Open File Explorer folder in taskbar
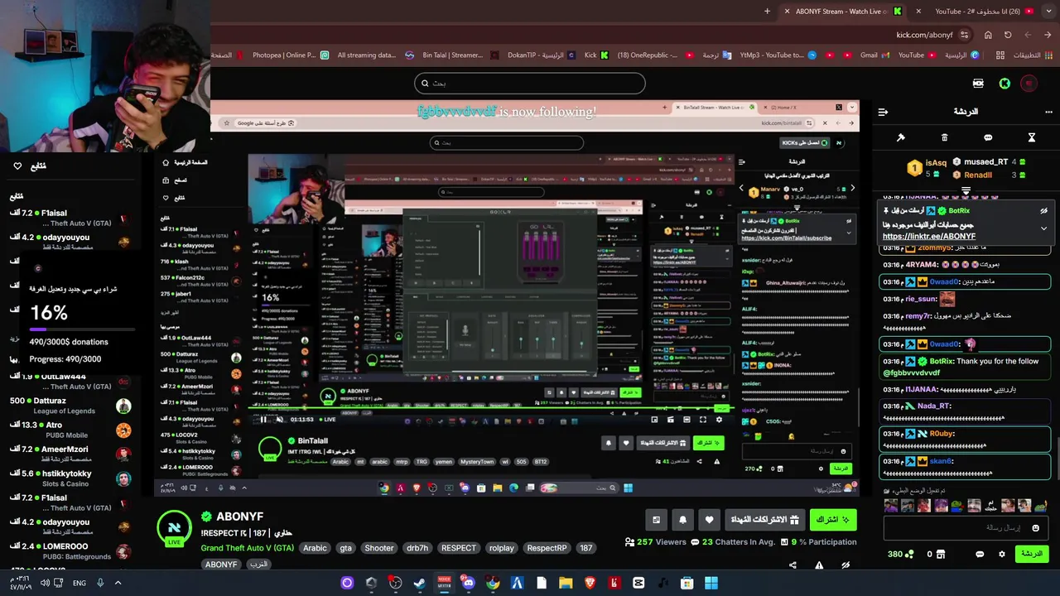 coord(566,583)
